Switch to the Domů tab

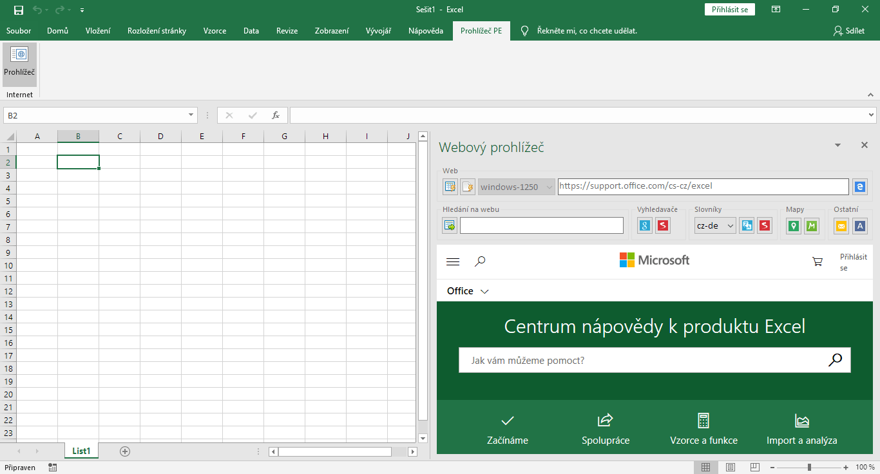click(57, 31)
